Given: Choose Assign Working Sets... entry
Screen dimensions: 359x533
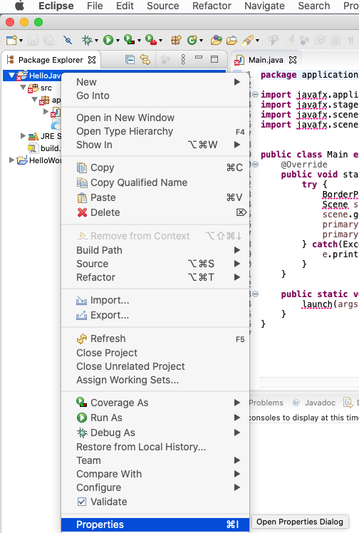Looking at the screenshot, I should click(155, 380).
